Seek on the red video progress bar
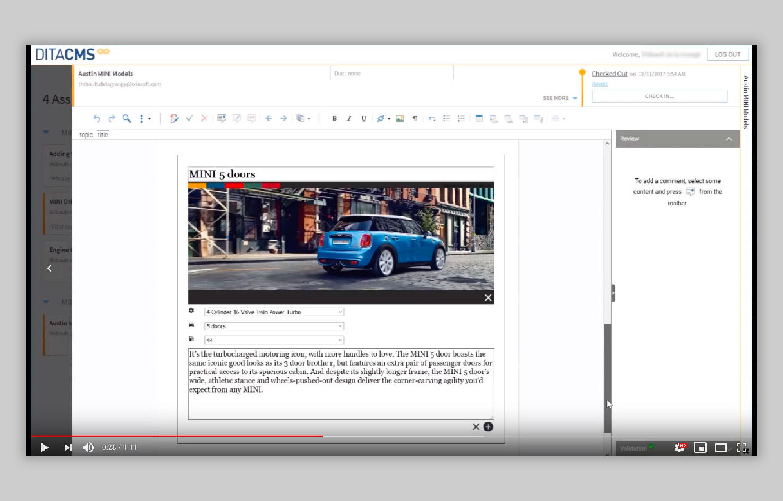This screenshot has width=783, height=501. click(x=177, y=436)
